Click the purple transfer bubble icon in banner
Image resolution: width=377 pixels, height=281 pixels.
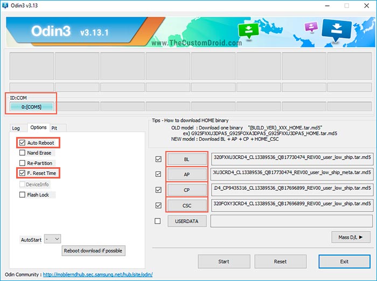pos(311,27)
